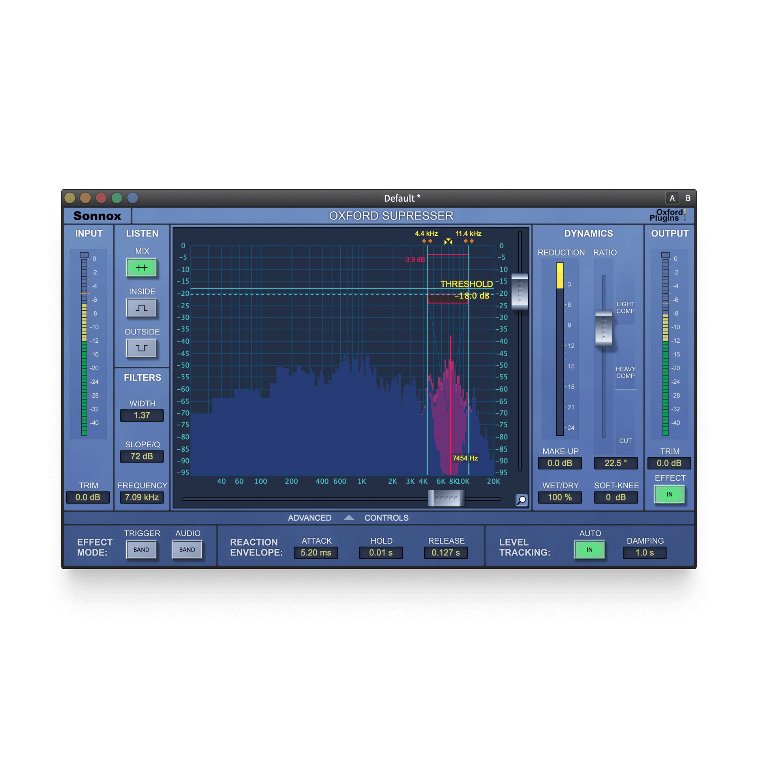Click the ATTACK 5.20 ms field
The height and width of the screenshot is (758, 758).
(316, 553)
